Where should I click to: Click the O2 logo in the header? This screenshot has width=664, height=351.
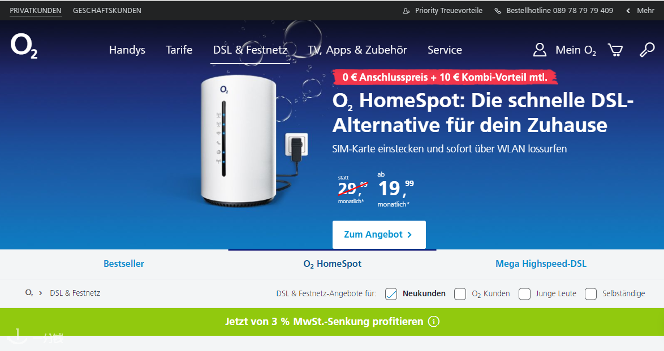[x=24, y=46]
